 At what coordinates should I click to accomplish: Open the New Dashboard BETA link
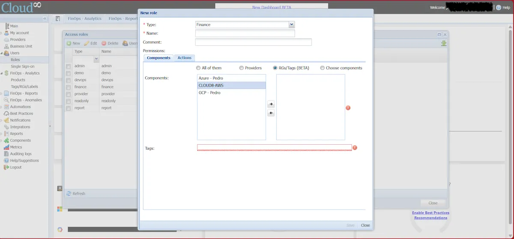coord(272,7)
